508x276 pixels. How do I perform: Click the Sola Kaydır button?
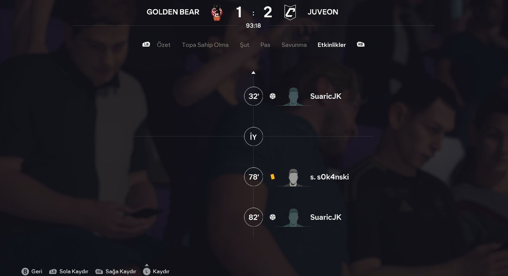[69, 271]
